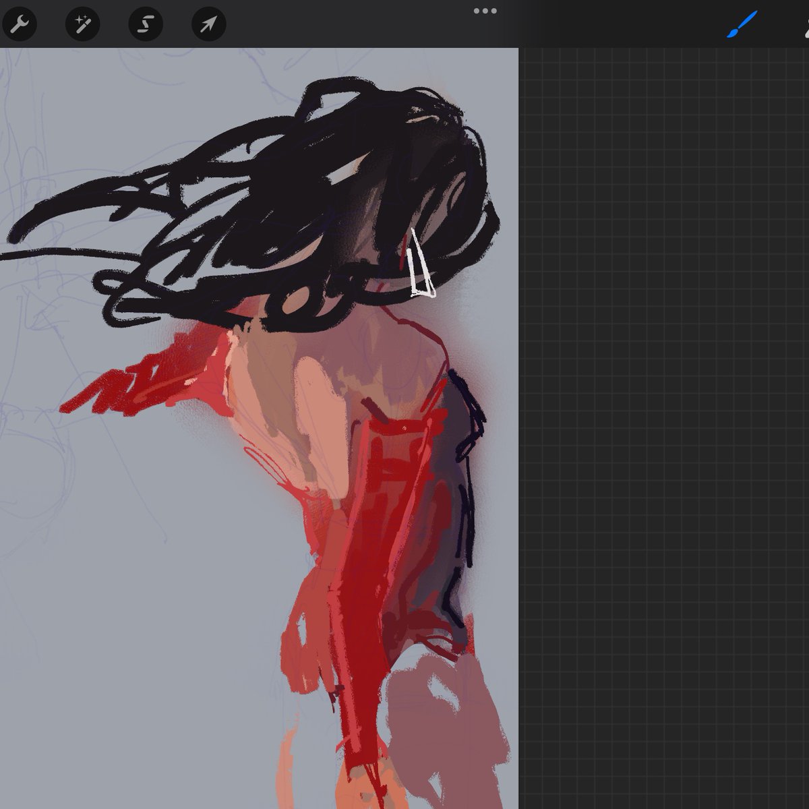Select the blue Brush tool
This screenshot has height=809, width=809.
click(742, 25)
